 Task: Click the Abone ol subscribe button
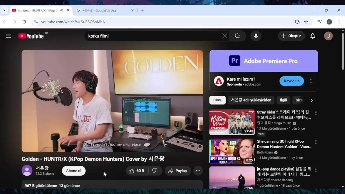point(74,171)
